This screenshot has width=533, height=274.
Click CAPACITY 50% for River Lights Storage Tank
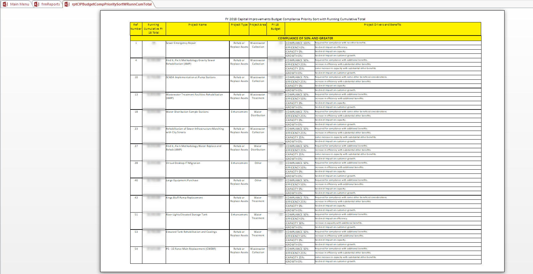point(295,223)
